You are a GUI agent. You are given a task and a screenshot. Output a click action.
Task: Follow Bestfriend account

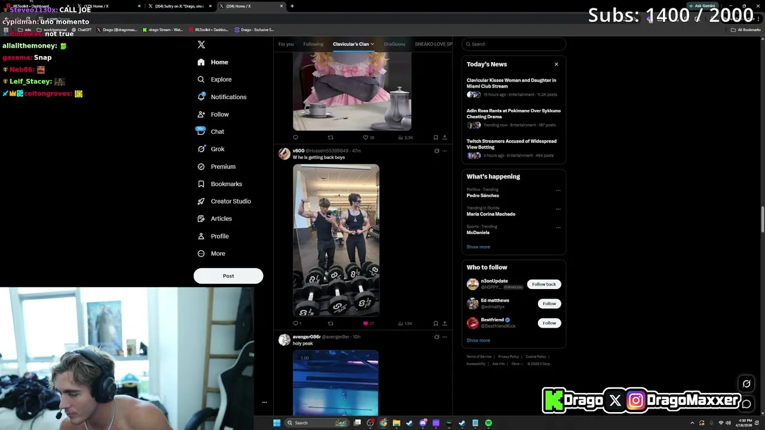tap(549, 323)
